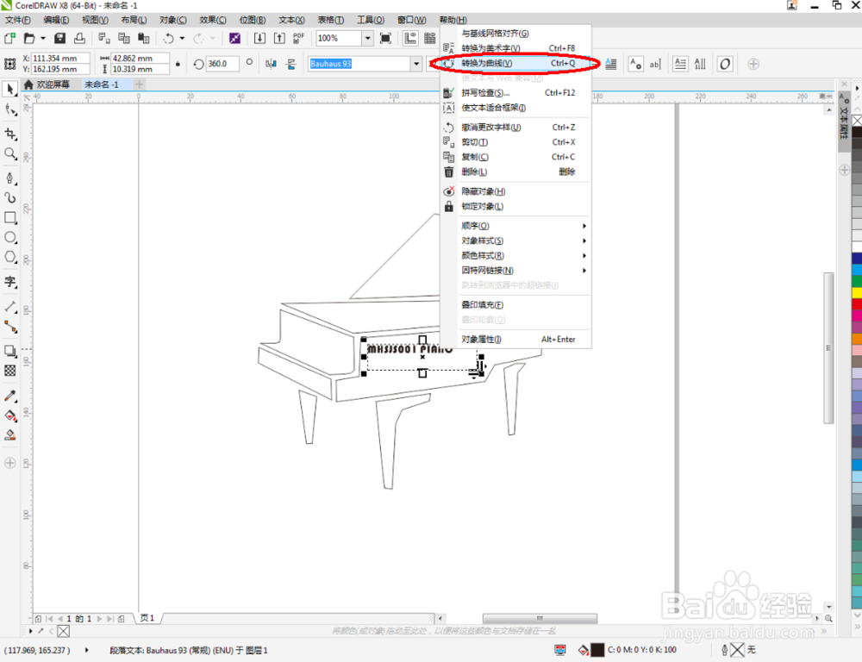Select the Crop tool

tap(9, 134)
